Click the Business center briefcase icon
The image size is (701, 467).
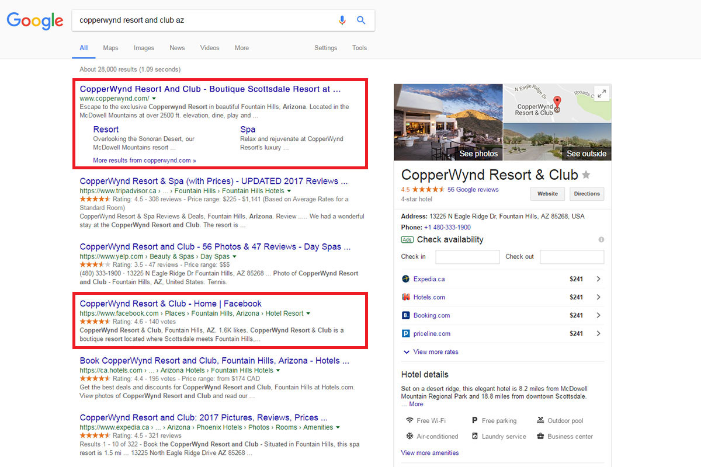tap(540, 436)
